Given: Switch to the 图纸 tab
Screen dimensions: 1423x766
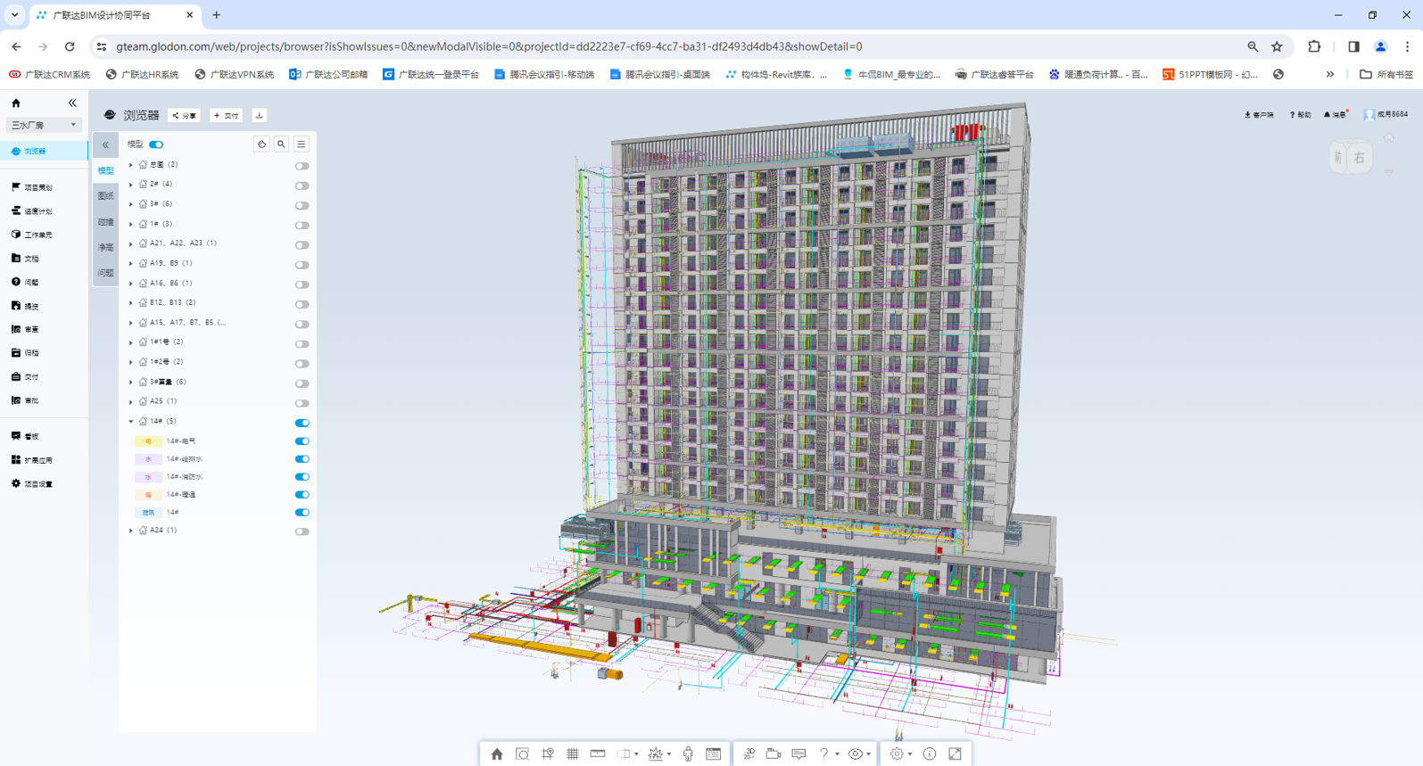Looking at the screenshot, I should point(105,196).
